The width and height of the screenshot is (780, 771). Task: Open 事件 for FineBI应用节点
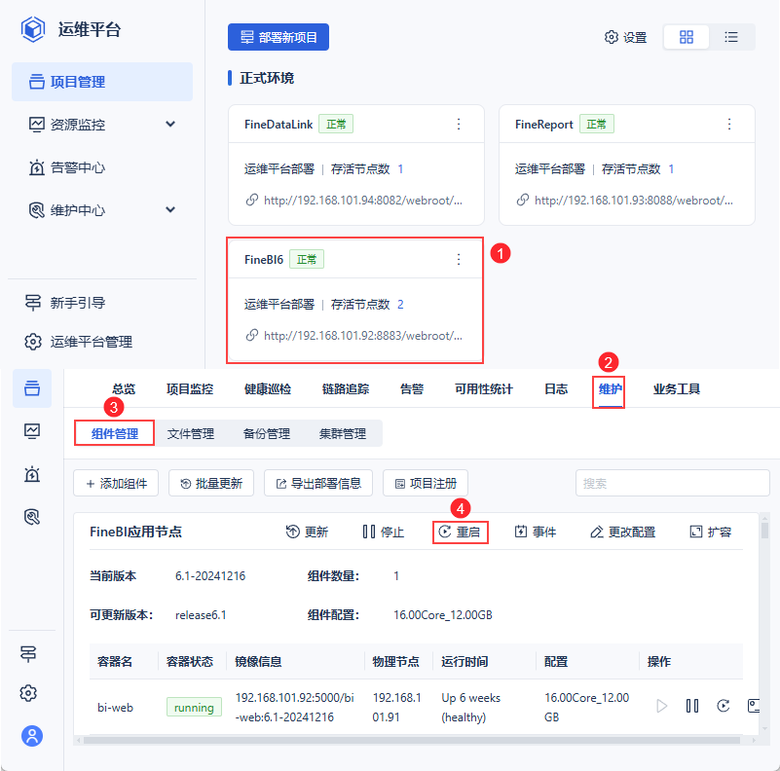coord(536,532)
